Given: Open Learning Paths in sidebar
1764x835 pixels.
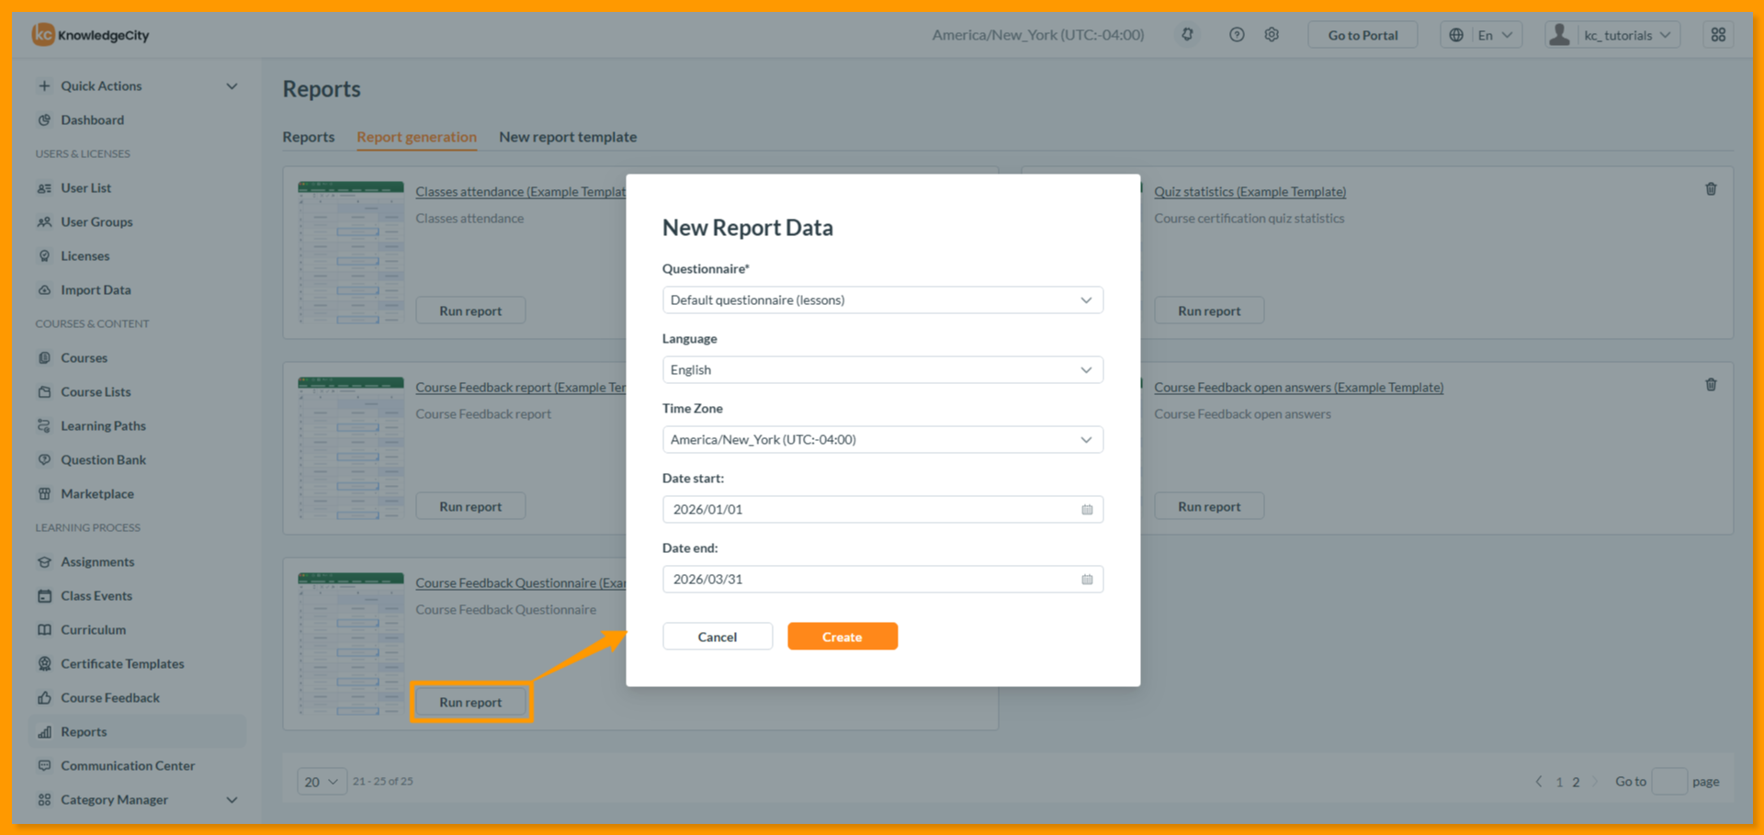Looking at the screenshot, I should click(103, 426).
